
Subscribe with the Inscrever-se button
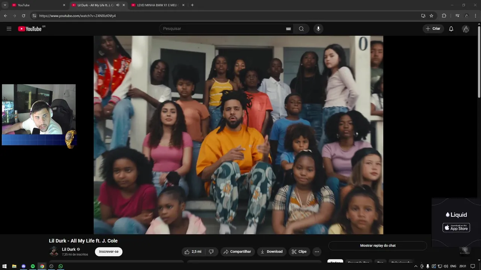click(x=109, y=252)
